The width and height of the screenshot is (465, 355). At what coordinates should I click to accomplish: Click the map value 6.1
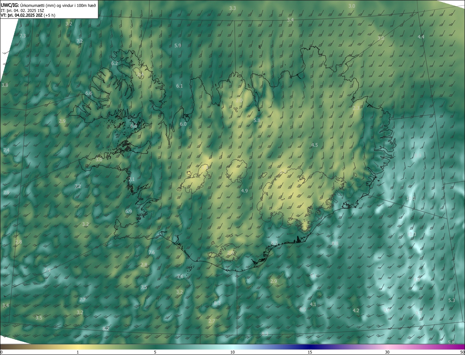179,86
